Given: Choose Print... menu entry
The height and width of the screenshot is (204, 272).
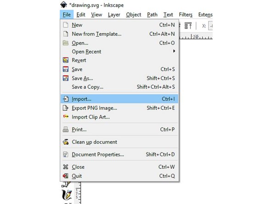Looking at the screenshot, I should [119, 130].
